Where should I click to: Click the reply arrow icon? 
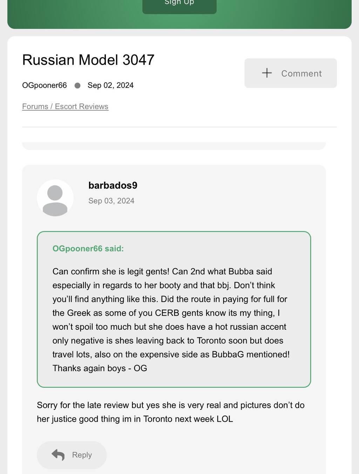(58, 455)
